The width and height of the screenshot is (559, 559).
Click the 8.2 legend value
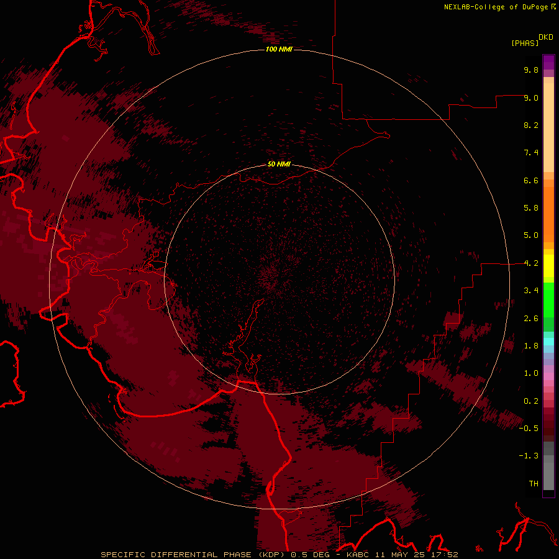531,125
